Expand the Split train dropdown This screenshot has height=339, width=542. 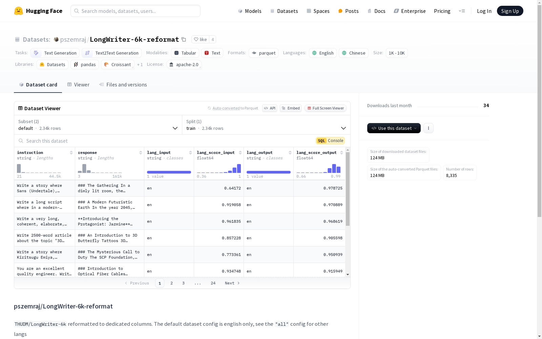pos(266,125)
